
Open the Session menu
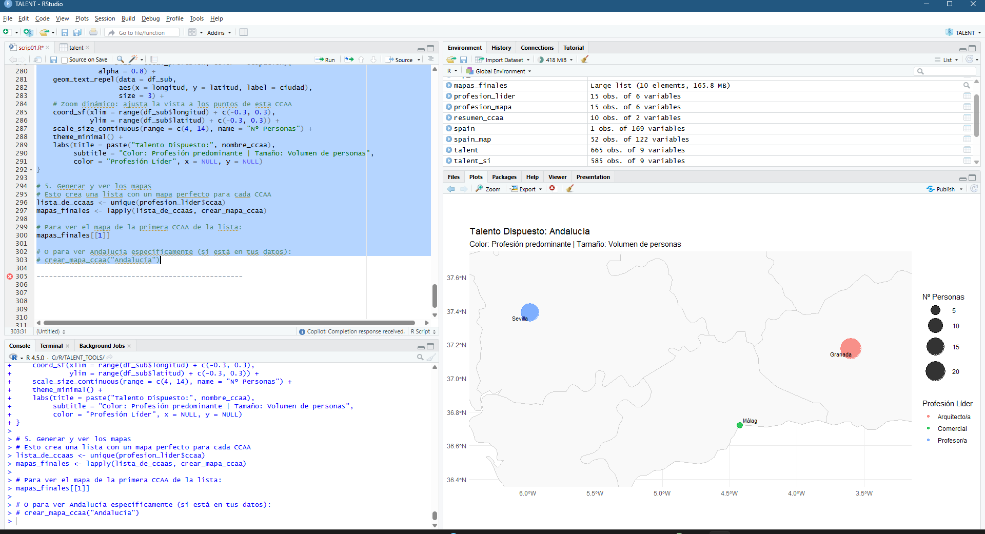click(105, 18)
